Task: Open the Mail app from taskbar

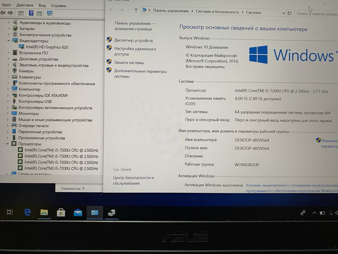Action: pos(78,213)
